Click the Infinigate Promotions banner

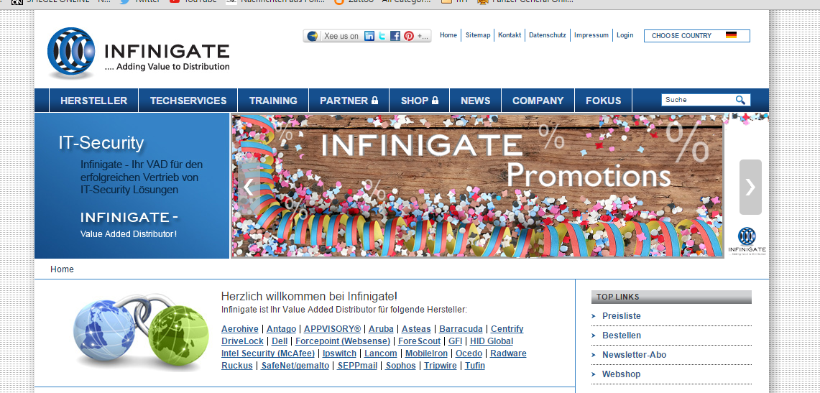tap(477, 185)
